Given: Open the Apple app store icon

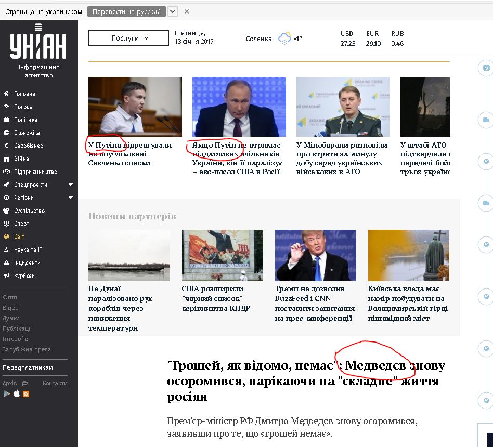Looking at the screenshot, I should point(17,393).
